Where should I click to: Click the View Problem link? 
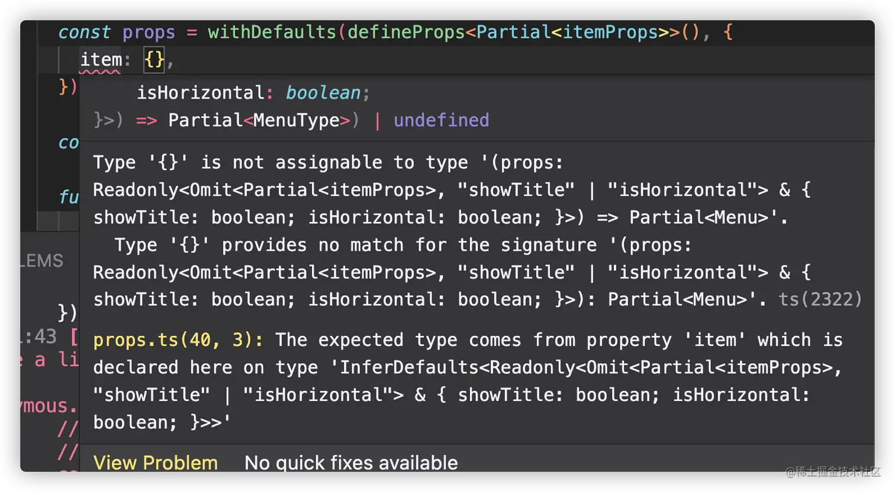(x=155, y=462)
